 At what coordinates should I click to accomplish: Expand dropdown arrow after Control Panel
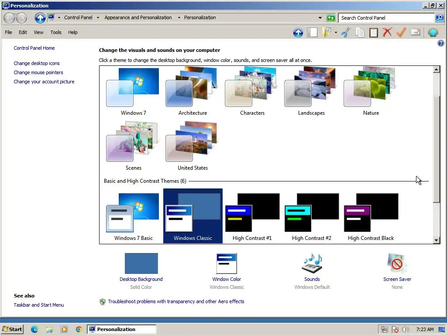tap(98, 17)
